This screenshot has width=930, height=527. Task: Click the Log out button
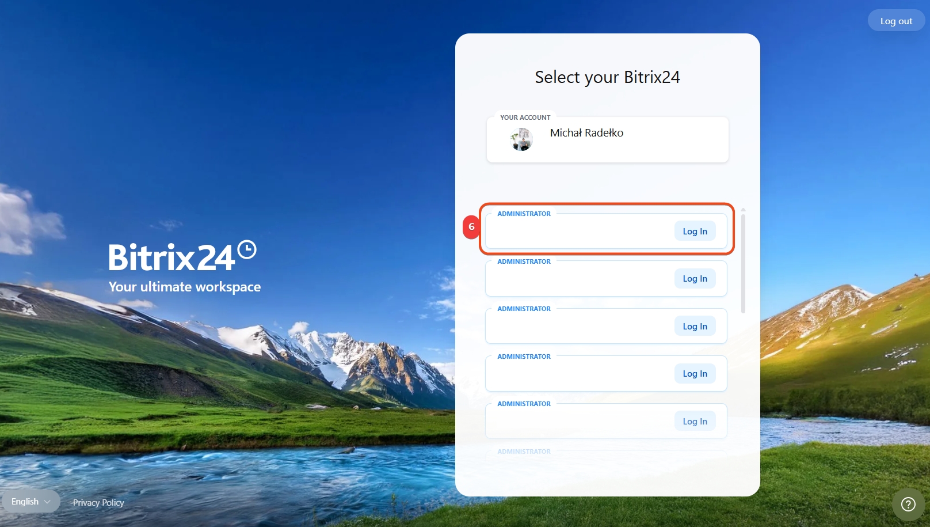[896, 21]
